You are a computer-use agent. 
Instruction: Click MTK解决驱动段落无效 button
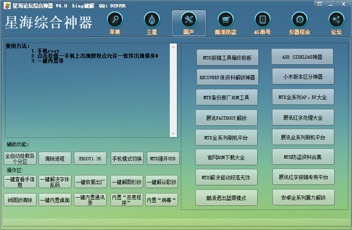[x=226, y=177]
